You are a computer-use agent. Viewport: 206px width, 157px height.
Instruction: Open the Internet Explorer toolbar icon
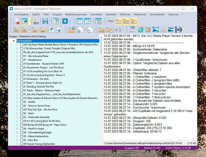point(140,30)
